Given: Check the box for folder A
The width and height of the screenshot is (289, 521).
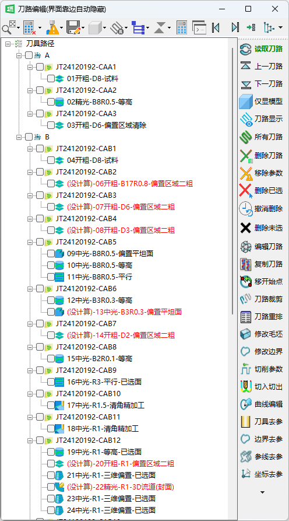Looking at the screenshot, I should pyautogui.click(x=29, y=55).
